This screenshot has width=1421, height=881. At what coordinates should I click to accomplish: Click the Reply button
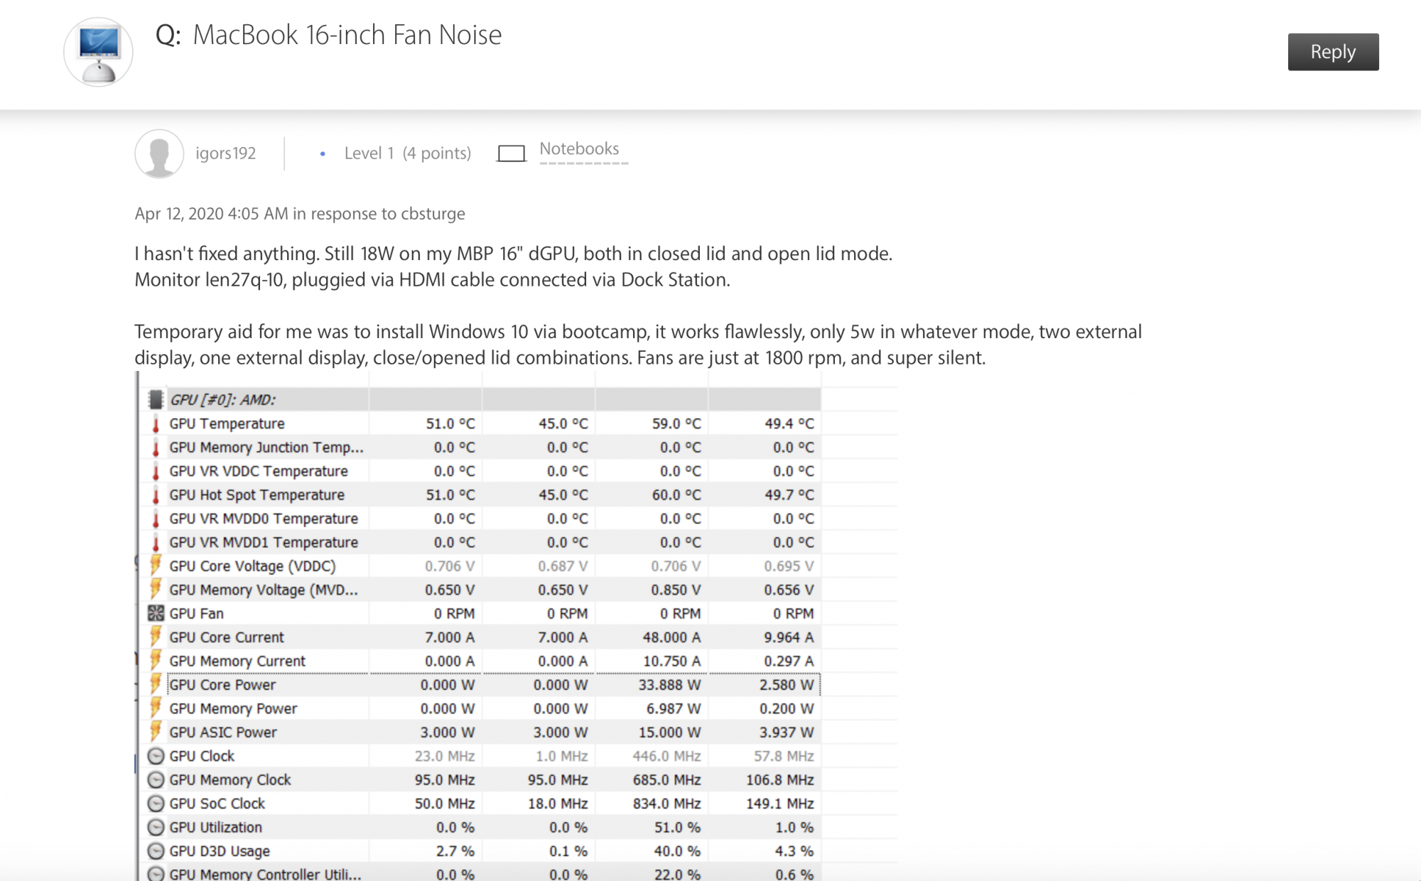pos(1332,52)
